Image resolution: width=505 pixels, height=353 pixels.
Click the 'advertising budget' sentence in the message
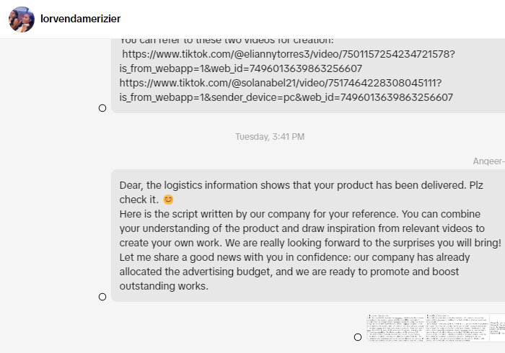pyautogui.click(x=289, y=272)
